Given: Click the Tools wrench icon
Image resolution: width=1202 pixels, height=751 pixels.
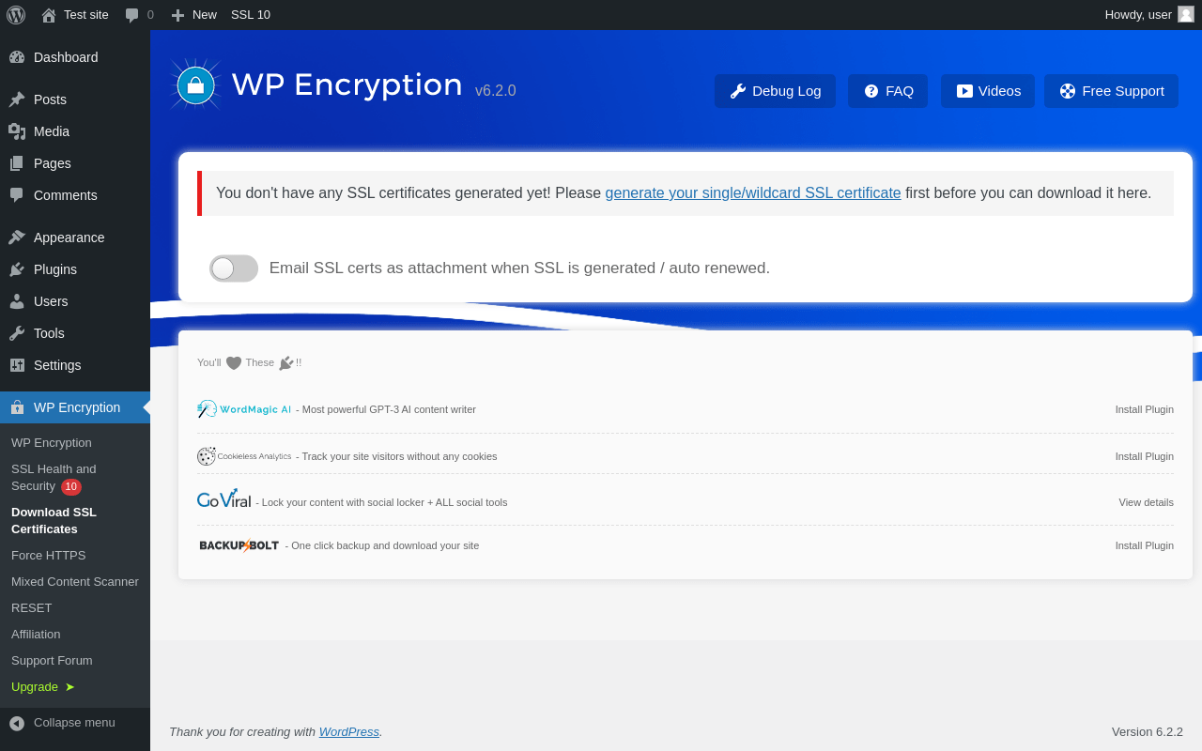Looking at the screenshot, I should [17, 333].
